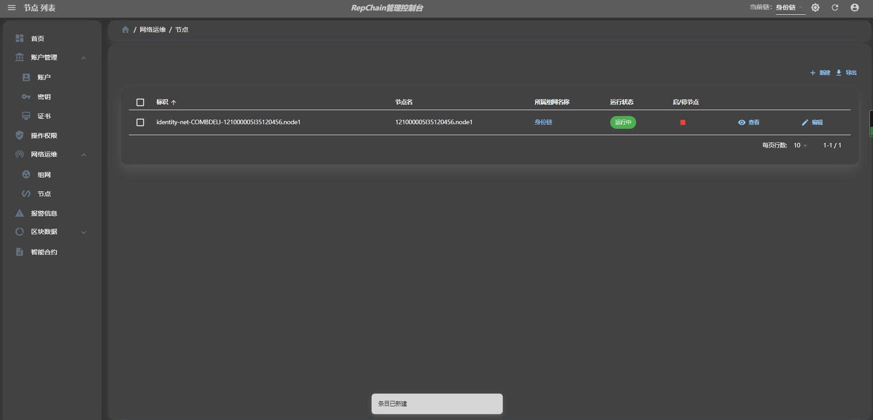Open the user account avatar icon

[855, 8]
